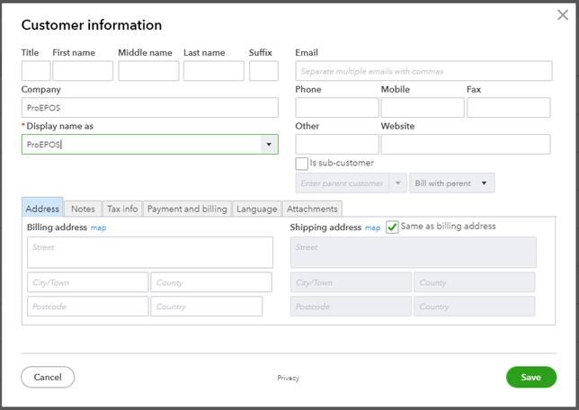The width and height of the screenshot is (579, 410).
Task: Click the shipping City/Town field
Action: tap(352, 282)
